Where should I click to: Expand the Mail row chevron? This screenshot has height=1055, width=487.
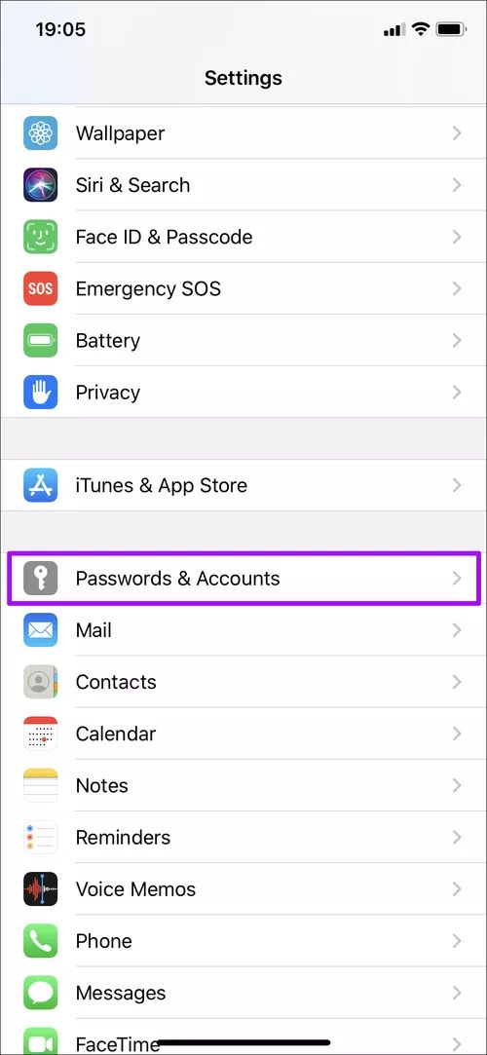pos(457,630)
